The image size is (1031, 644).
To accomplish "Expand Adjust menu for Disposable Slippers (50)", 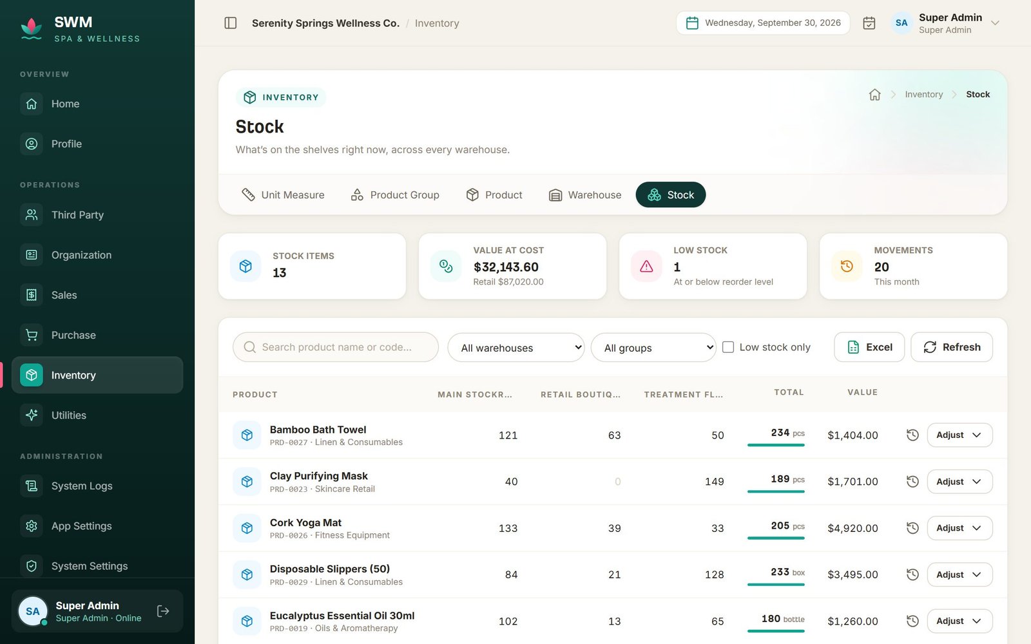I will (959, 574).
